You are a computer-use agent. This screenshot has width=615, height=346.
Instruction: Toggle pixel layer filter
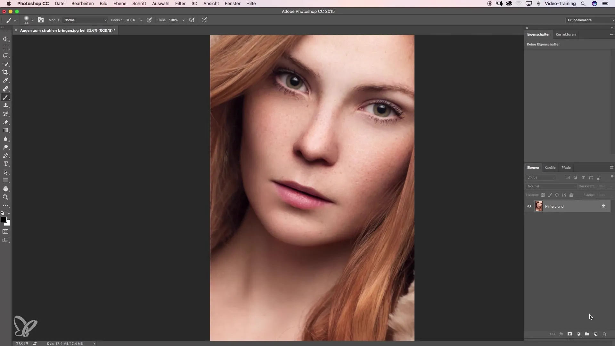[568, 177]
